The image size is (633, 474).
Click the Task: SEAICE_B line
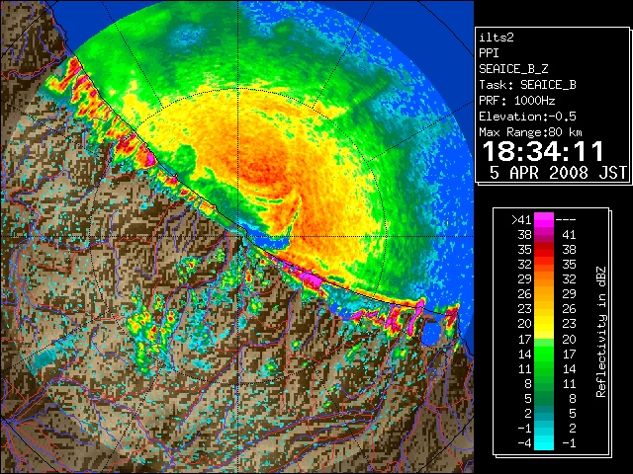527,85
